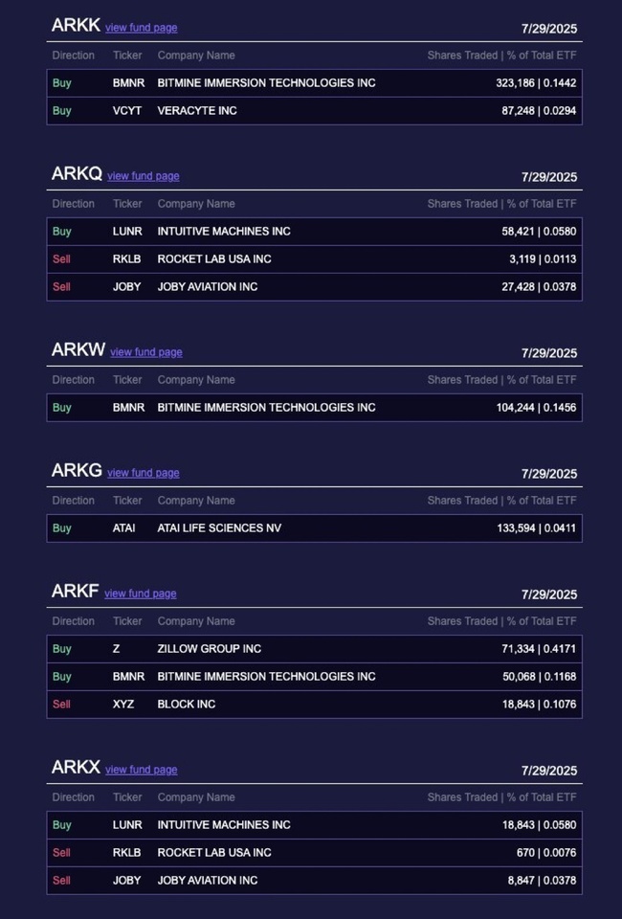Select the ATAI Life Sciences row
The image size is (622, 919).
(315, 528)
